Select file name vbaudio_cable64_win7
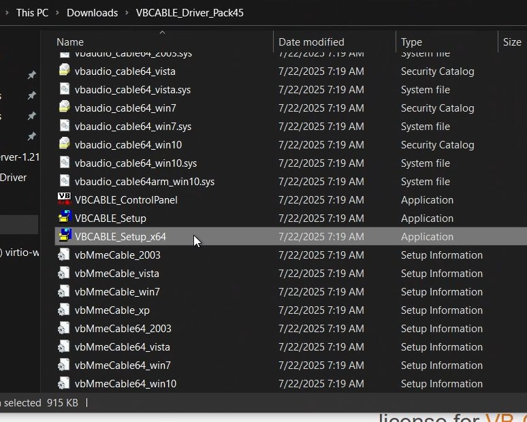The image size is (527, 422). pos(125,108)
